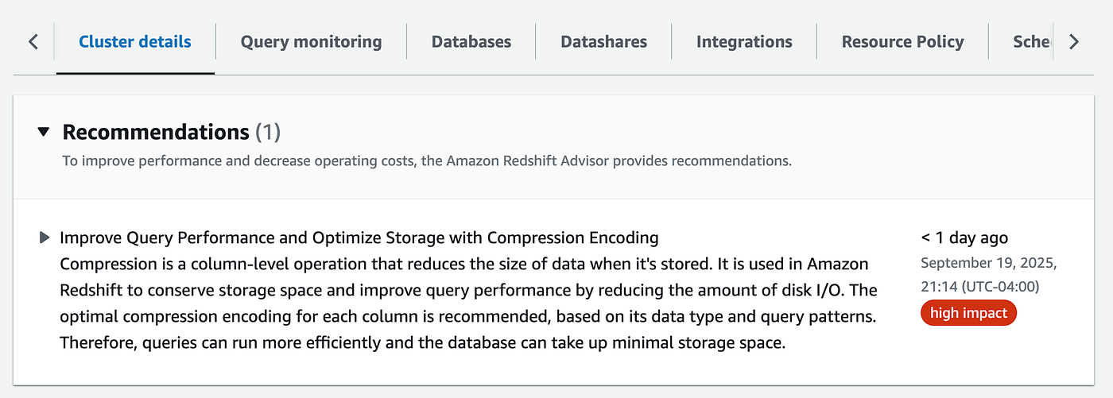Click the partially visible Sche… tab
The height and width of the screenshot is (398, 1113).
(x=1031, y=41)
